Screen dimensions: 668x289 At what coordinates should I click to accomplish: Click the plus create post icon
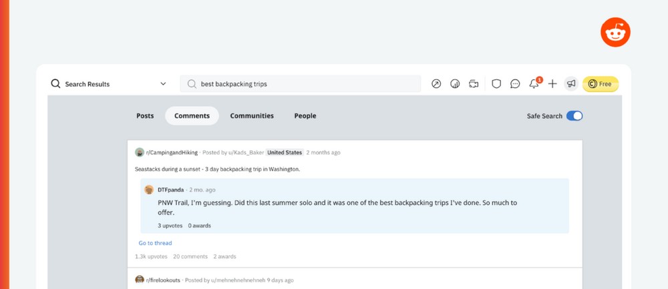coord(552,84)
